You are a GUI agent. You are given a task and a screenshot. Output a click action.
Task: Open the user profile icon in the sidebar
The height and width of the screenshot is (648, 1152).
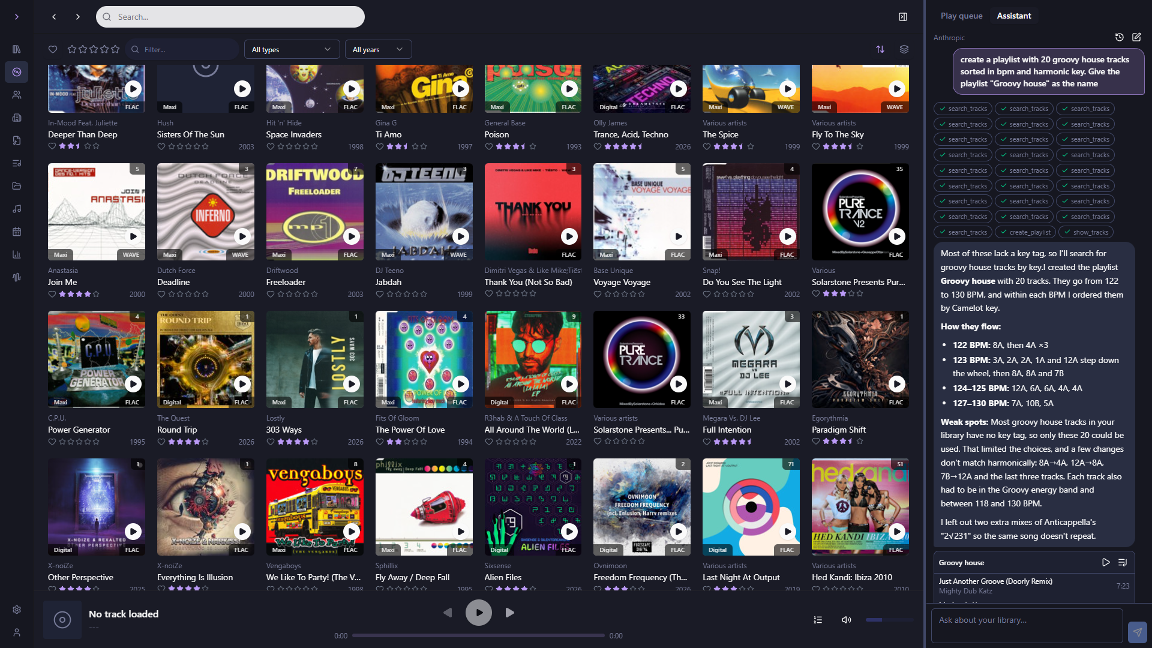click(17, 632)
